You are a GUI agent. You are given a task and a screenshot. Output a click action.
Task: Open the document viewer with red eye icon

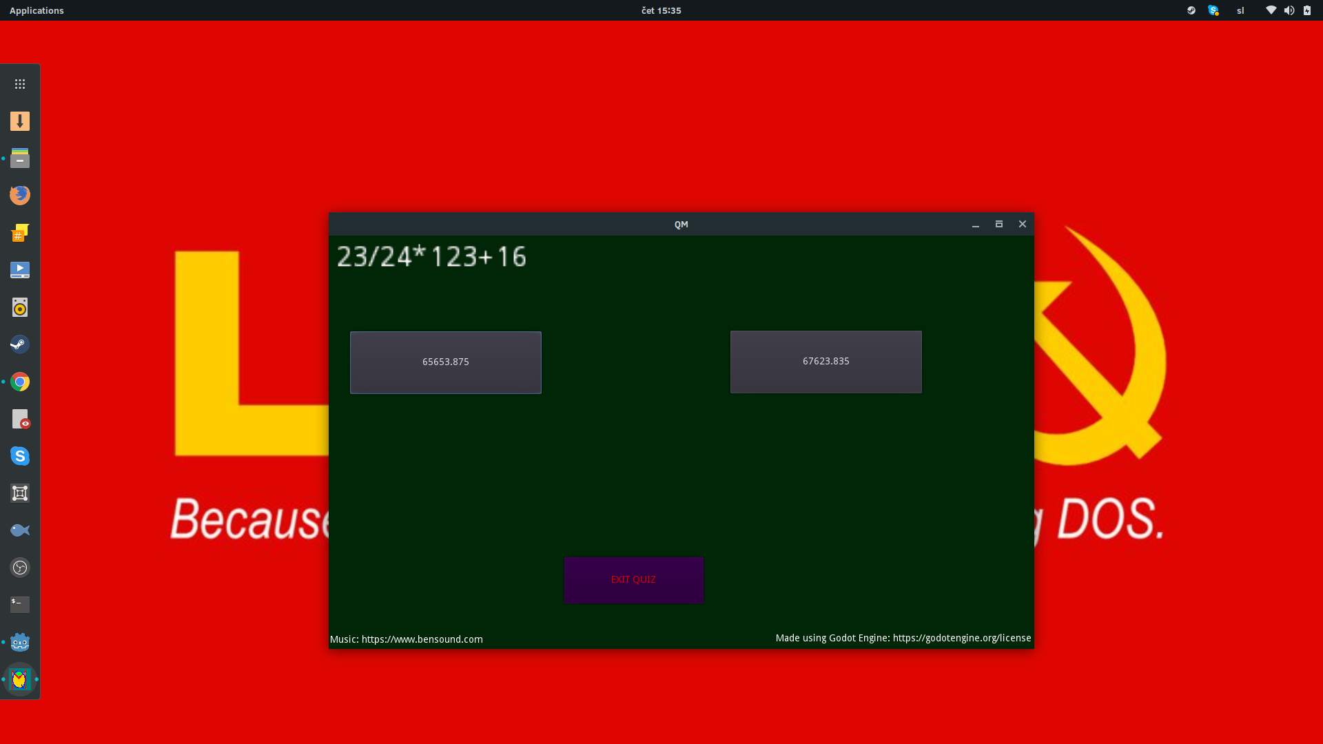(20, 419)
